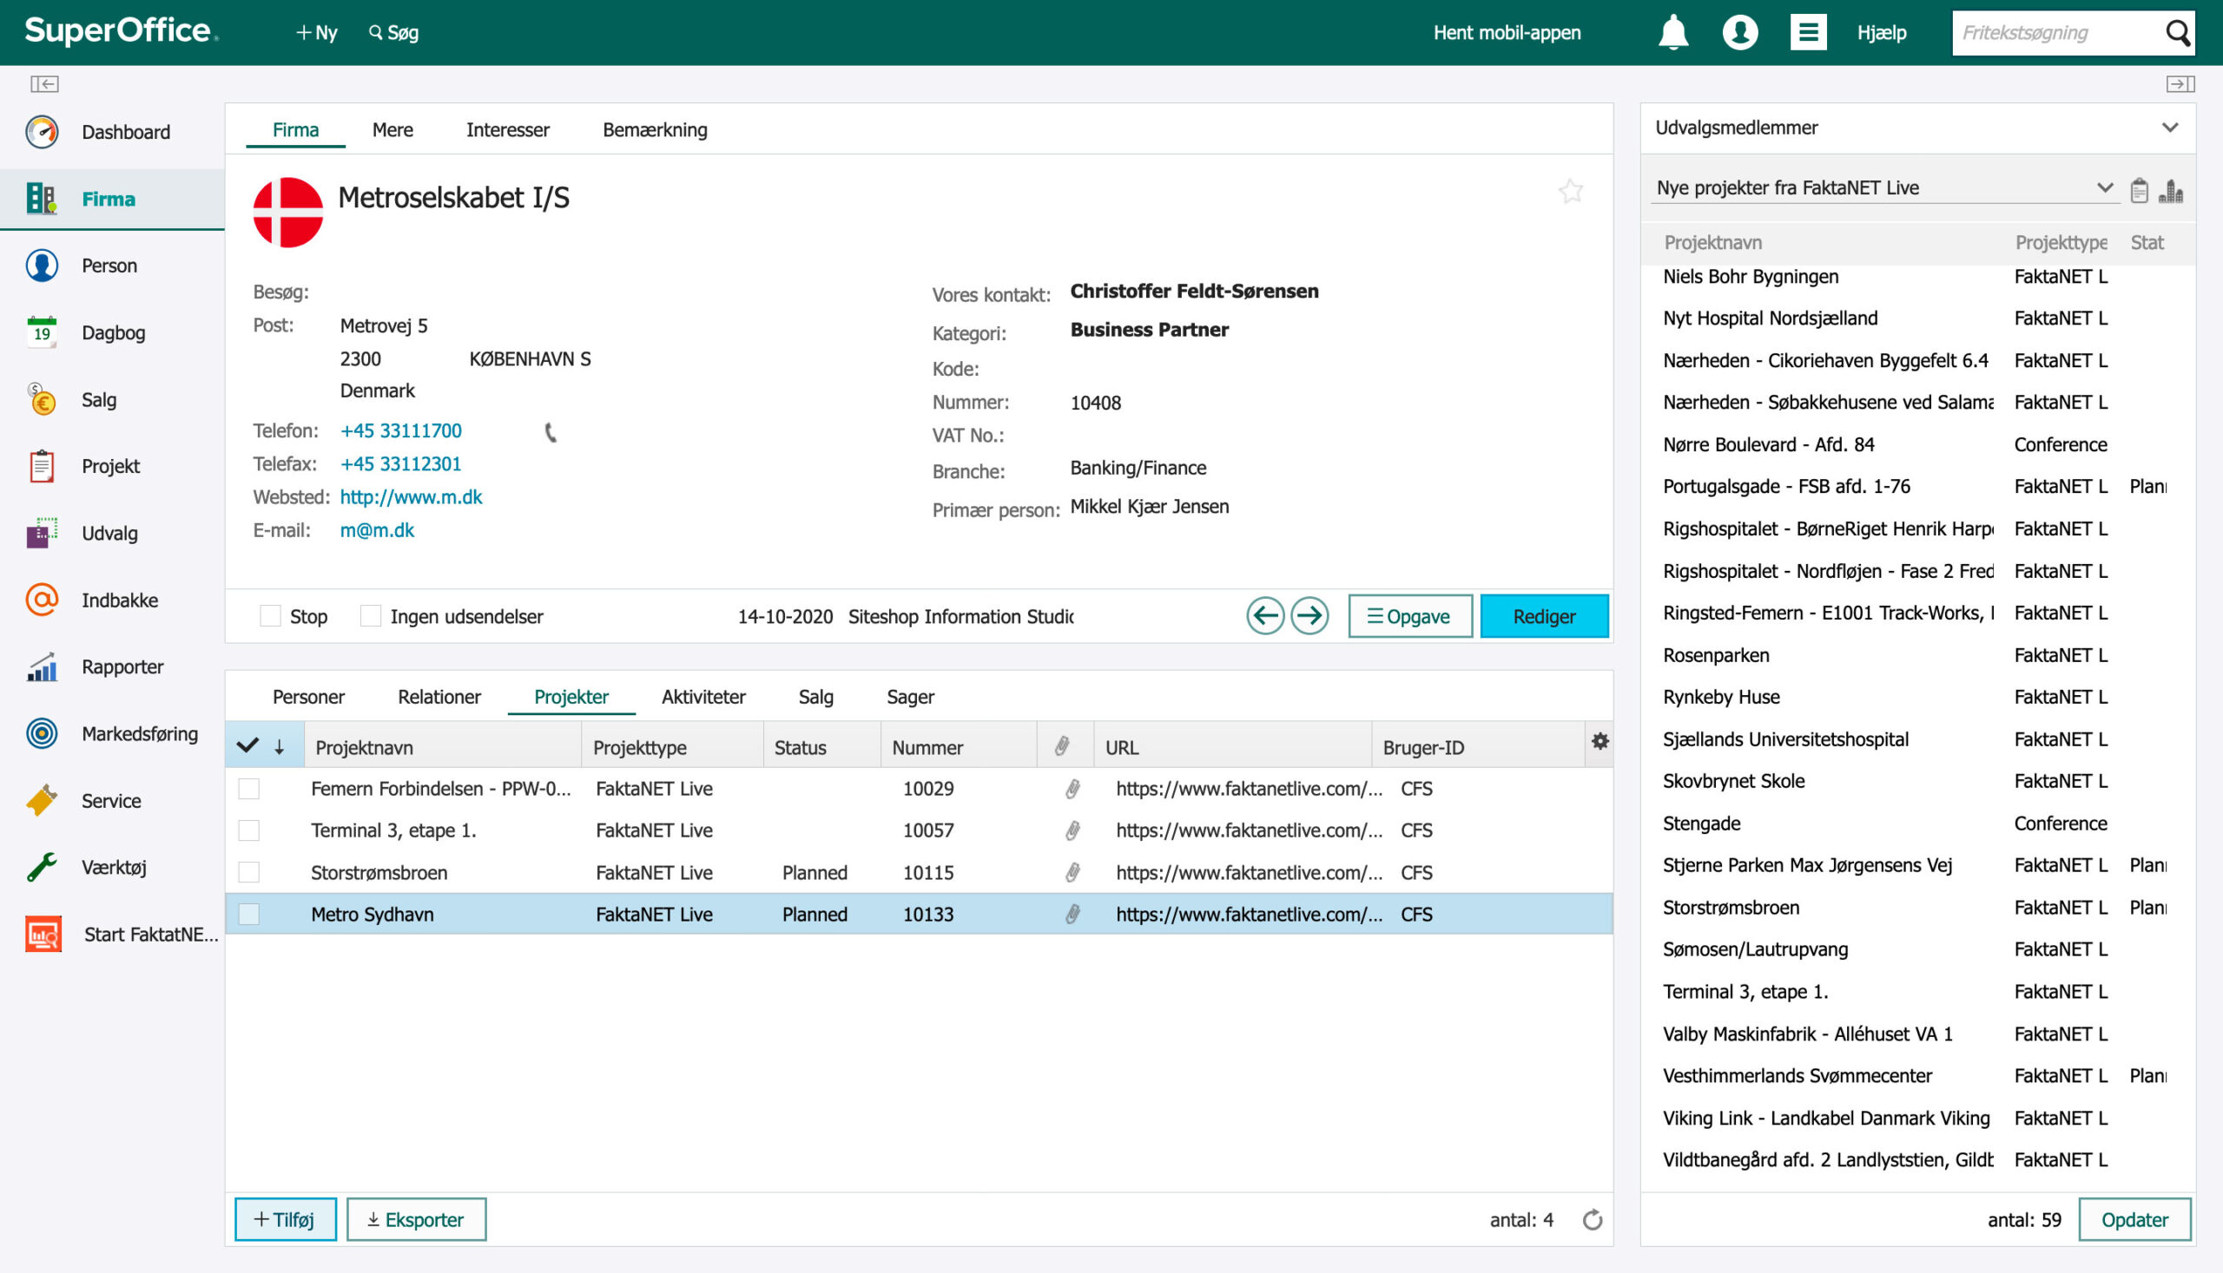Open the Opgave menu button

coord(1410,616)
